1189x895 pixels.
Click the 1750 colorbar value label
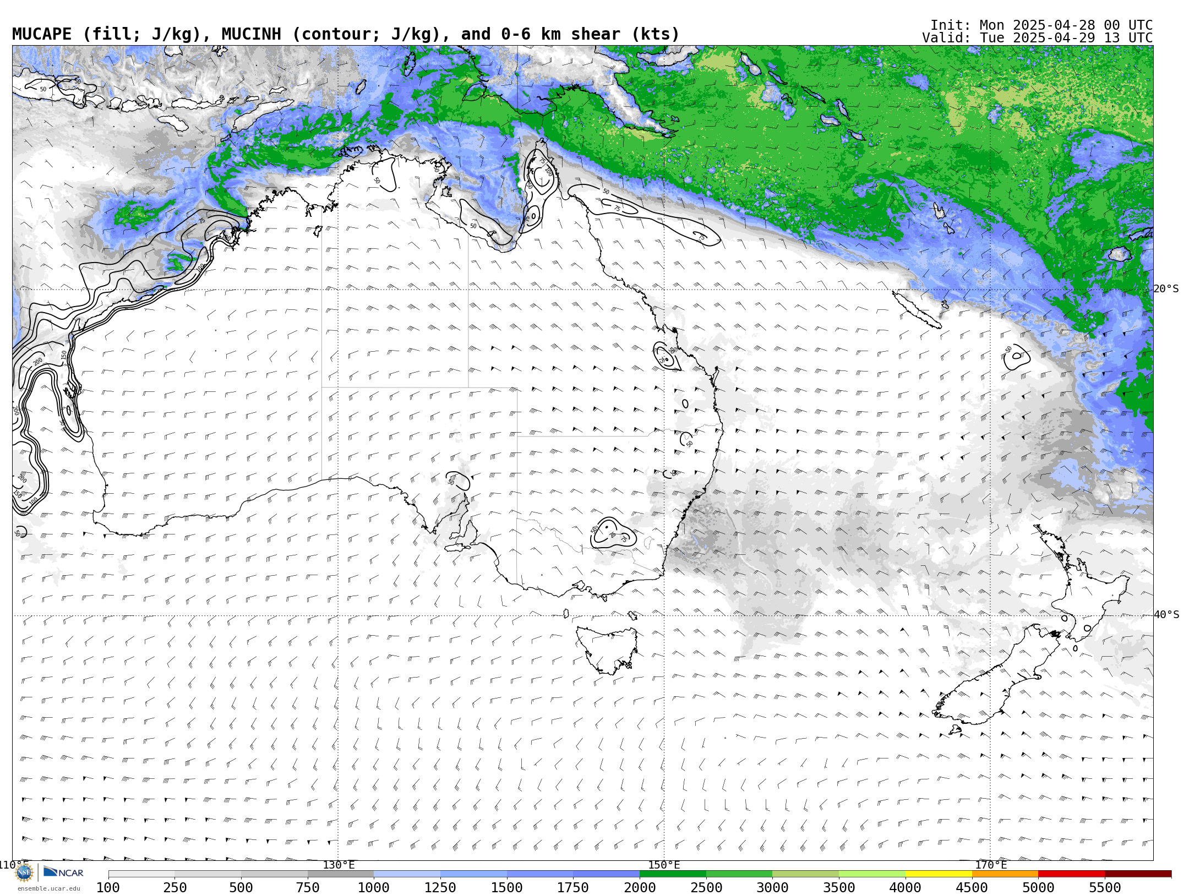tap(573, 888)
